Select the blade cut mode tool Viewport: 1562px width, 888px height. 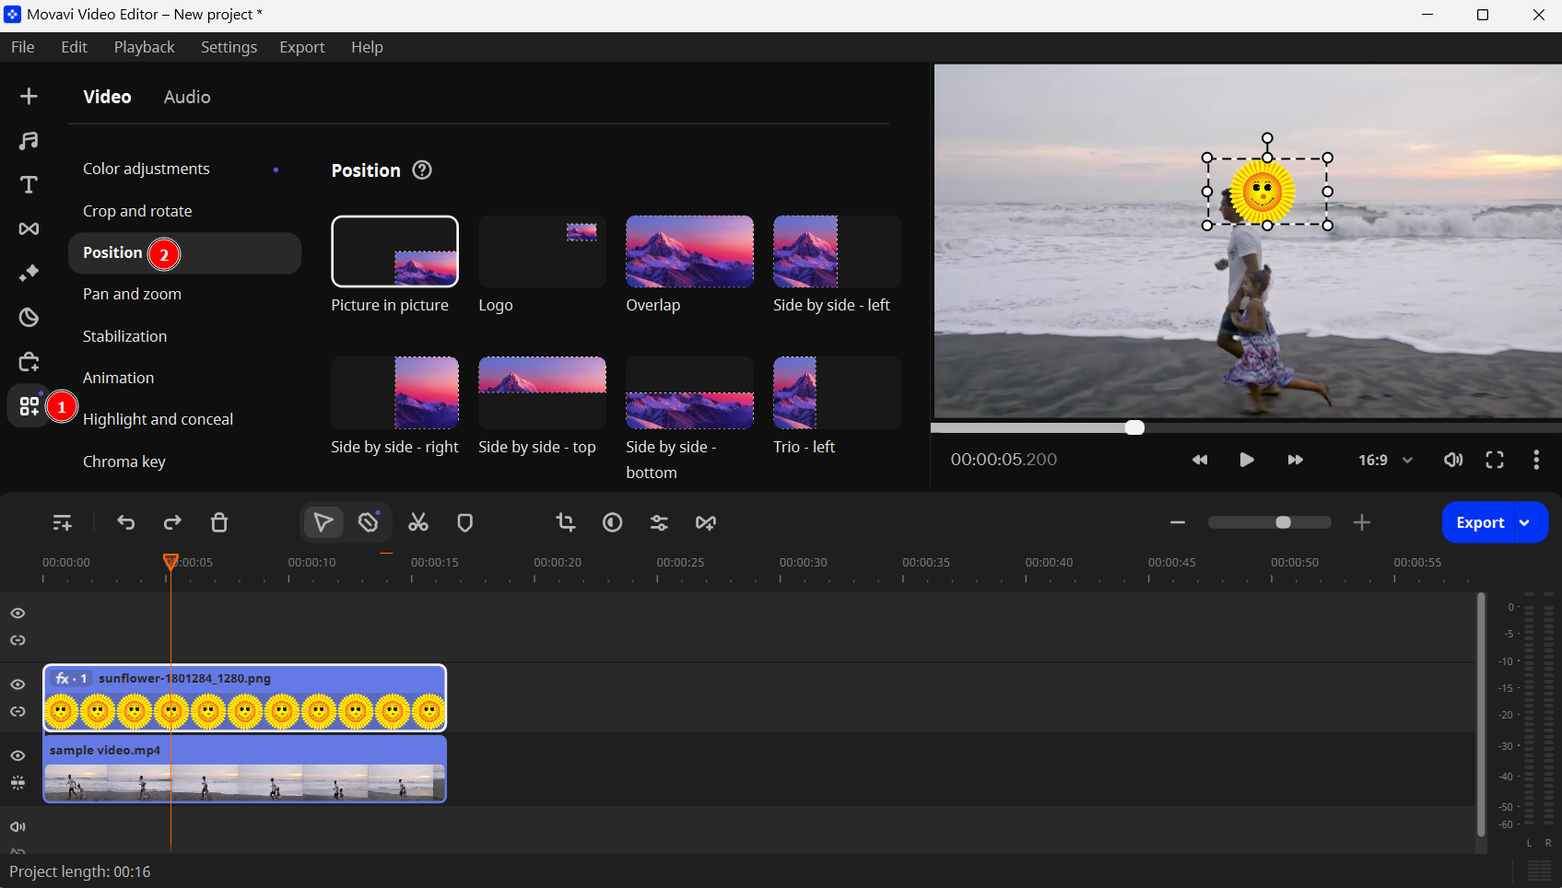369,523
